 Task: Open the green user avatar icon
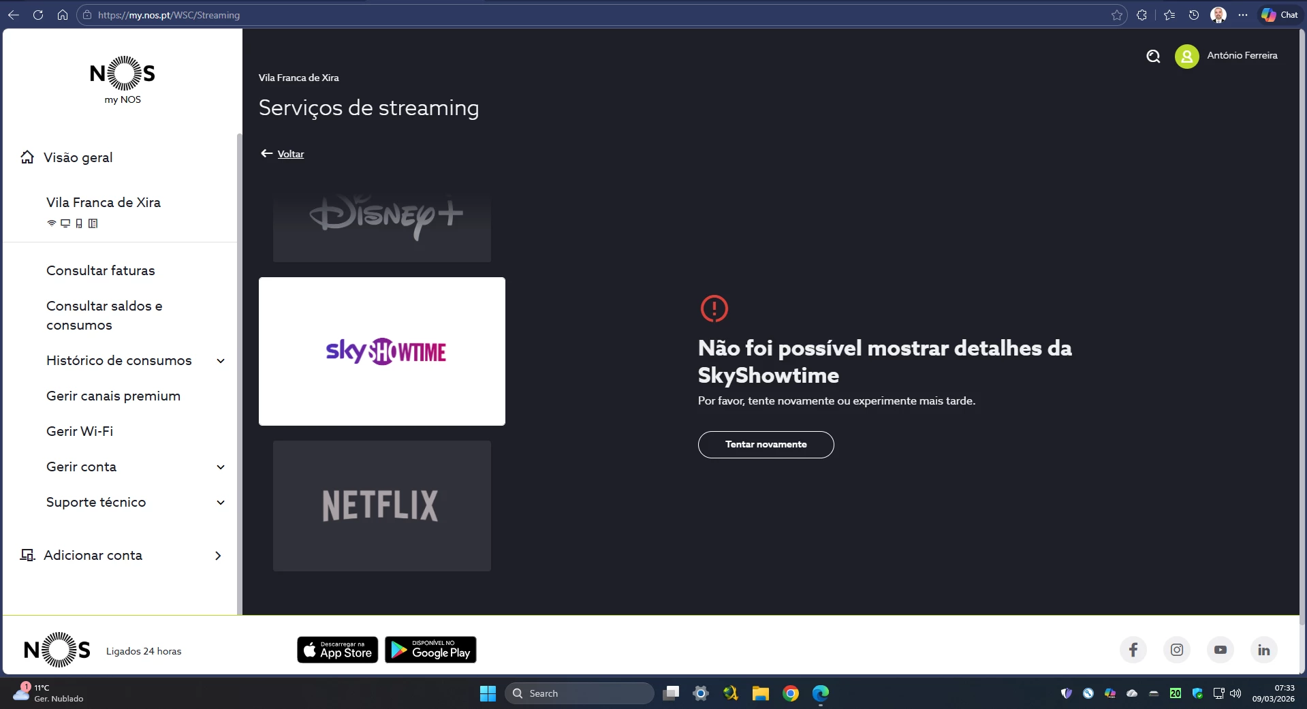(1187, 57)
